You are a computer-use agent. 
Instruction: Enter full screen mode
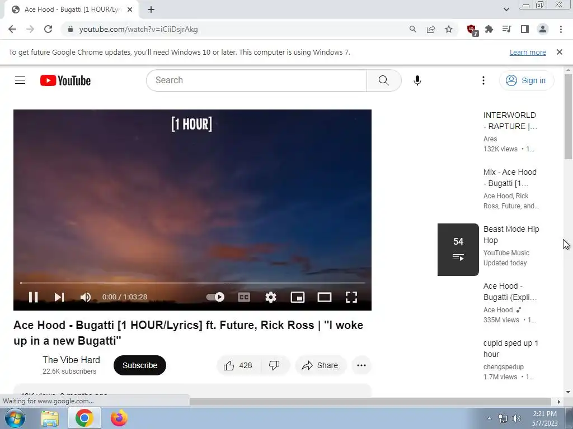[351, 297]
